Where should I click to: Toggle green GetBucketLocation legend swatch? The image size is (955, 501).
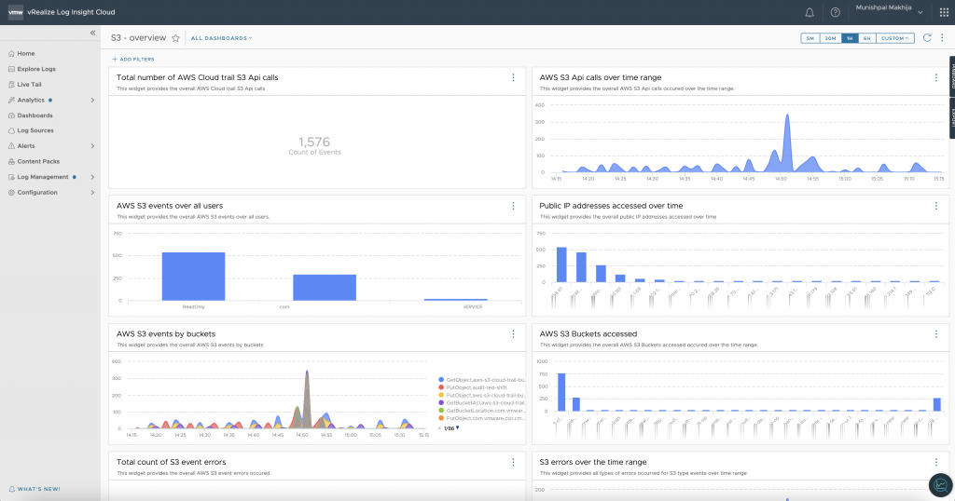coord(441,411)
